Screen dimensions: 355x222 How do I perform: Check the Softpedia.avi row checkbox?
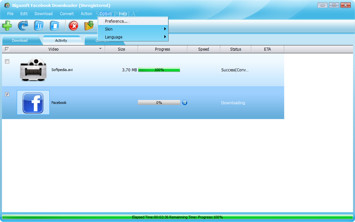[7, 61]
